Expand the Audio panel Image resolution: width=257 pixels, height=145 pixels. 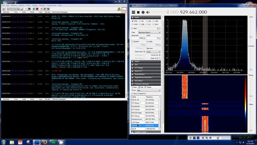coord(146,62)
